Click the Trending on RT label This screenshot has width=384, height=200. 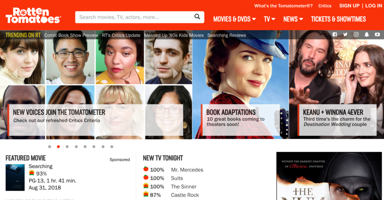coord(23,35)
